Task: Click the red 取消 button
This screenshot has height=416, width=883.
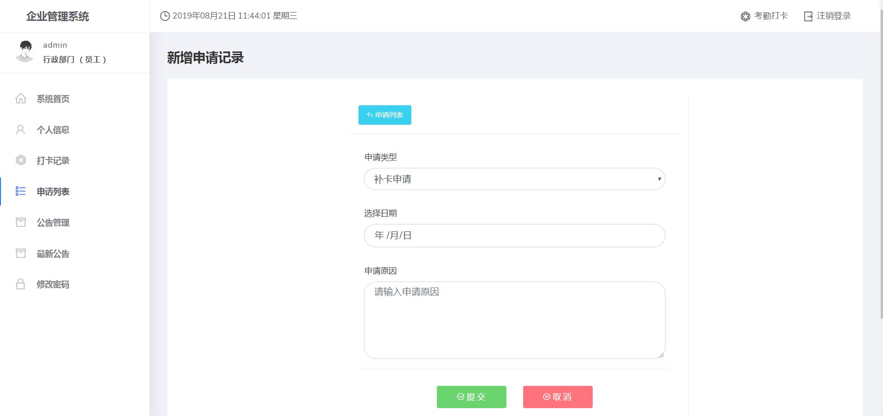Action: tap(558, 397)
